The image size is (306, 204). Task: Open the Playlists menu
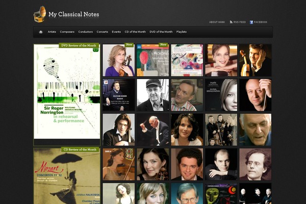(x=181, y=32)
